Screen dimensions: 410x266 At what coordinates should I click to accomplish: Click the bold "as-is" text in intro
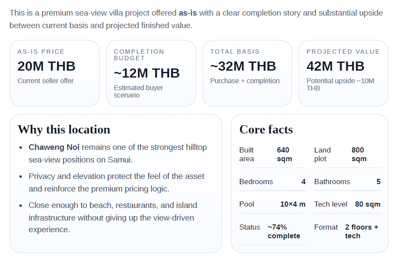click(x=188, y=13)
